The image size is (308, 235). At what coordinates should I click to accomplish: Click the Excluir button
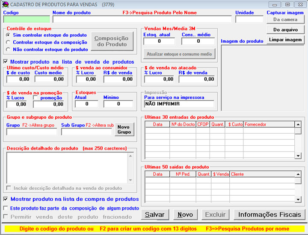215,214
